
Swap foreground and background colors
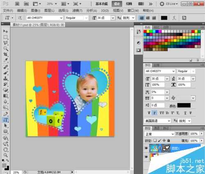tap(8, 160)
